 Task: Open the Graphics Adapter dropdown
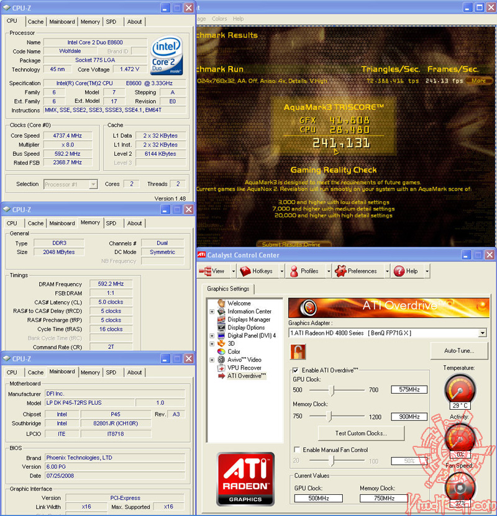tap(482, 333)
